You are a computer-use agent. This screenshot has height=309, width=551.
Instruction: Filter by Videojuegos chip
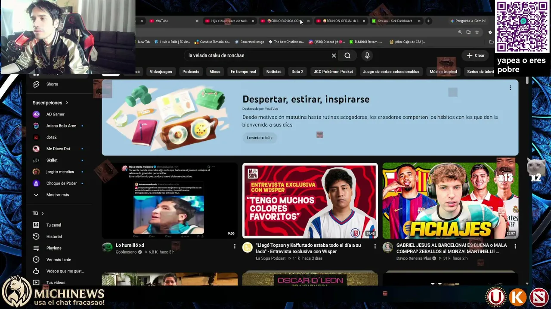(x=161, y=72)
